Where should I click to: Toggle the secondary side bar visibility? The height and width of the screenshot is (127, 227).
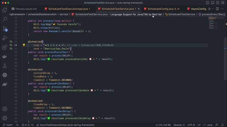point(217,3)
